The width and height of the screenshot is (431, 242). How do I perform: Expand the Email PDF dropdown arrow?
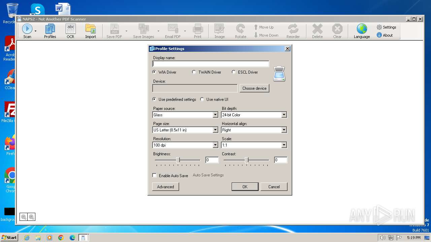click(185, 31)
